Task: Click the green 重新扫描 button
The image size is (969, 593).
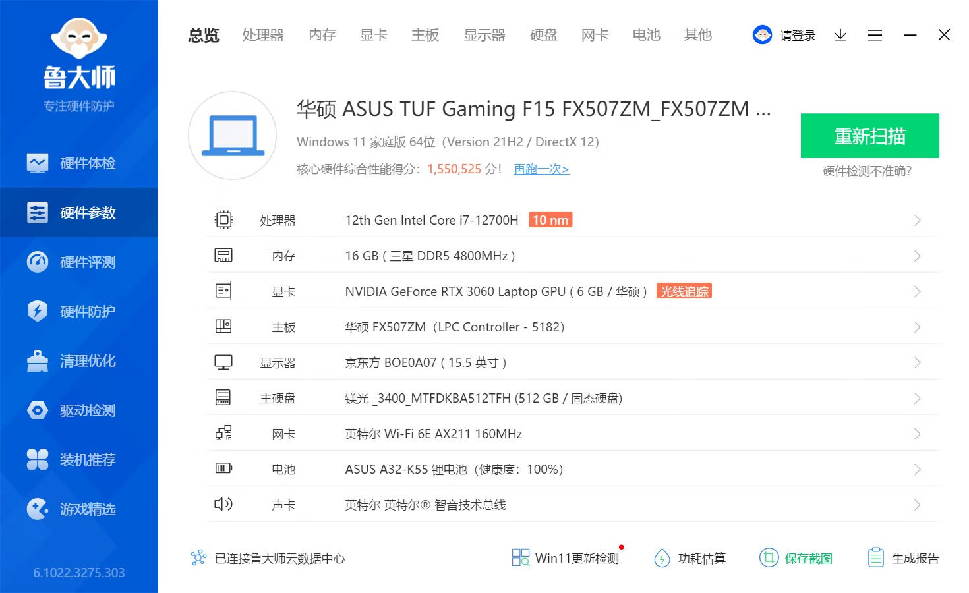Action: pos(869,136)
